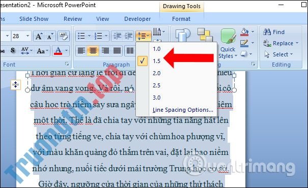308x188 pixels.
Task: Choose 2.5 line spacing
Action: [157, 85]
